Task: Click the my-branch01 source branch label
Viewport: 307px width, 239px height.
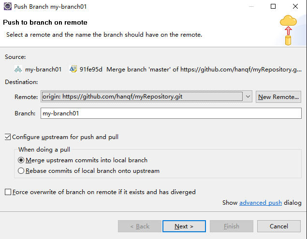Action: (43, 69)
